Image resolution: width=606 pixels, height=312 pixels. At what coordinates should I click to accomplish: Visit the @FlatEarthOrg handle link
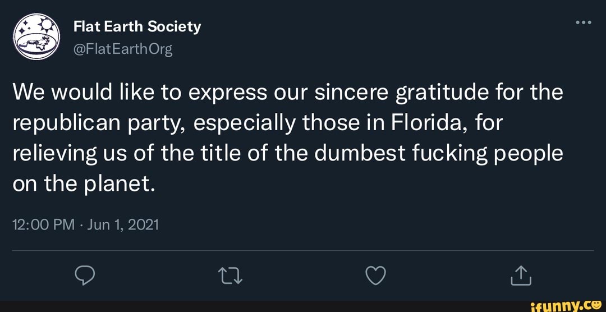point(123,49)
